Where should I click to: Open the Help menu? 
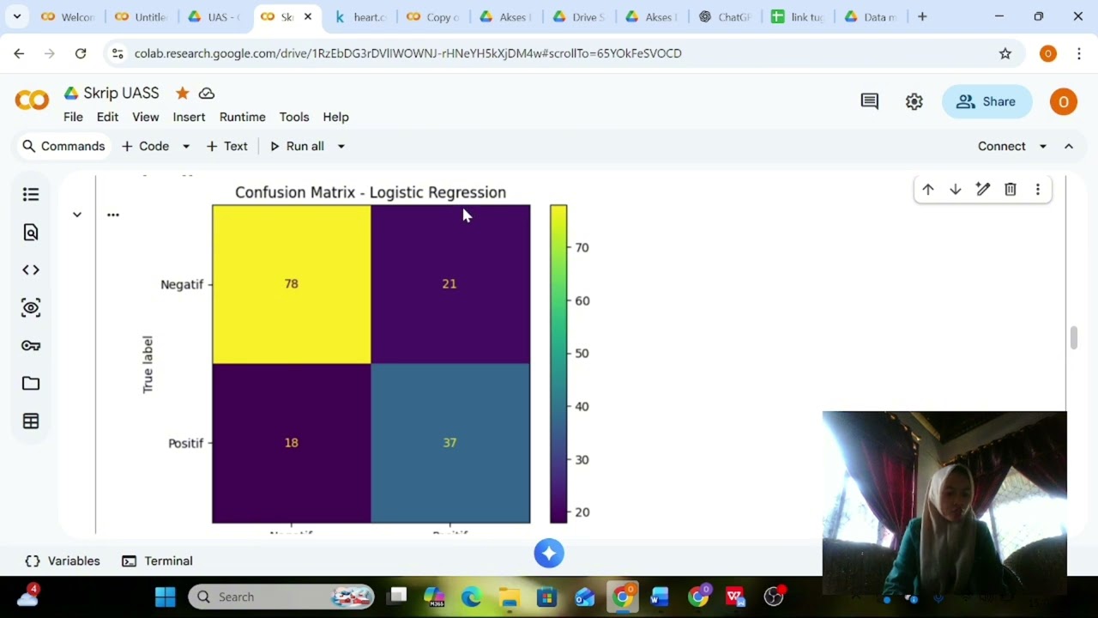tap(335, 117)
